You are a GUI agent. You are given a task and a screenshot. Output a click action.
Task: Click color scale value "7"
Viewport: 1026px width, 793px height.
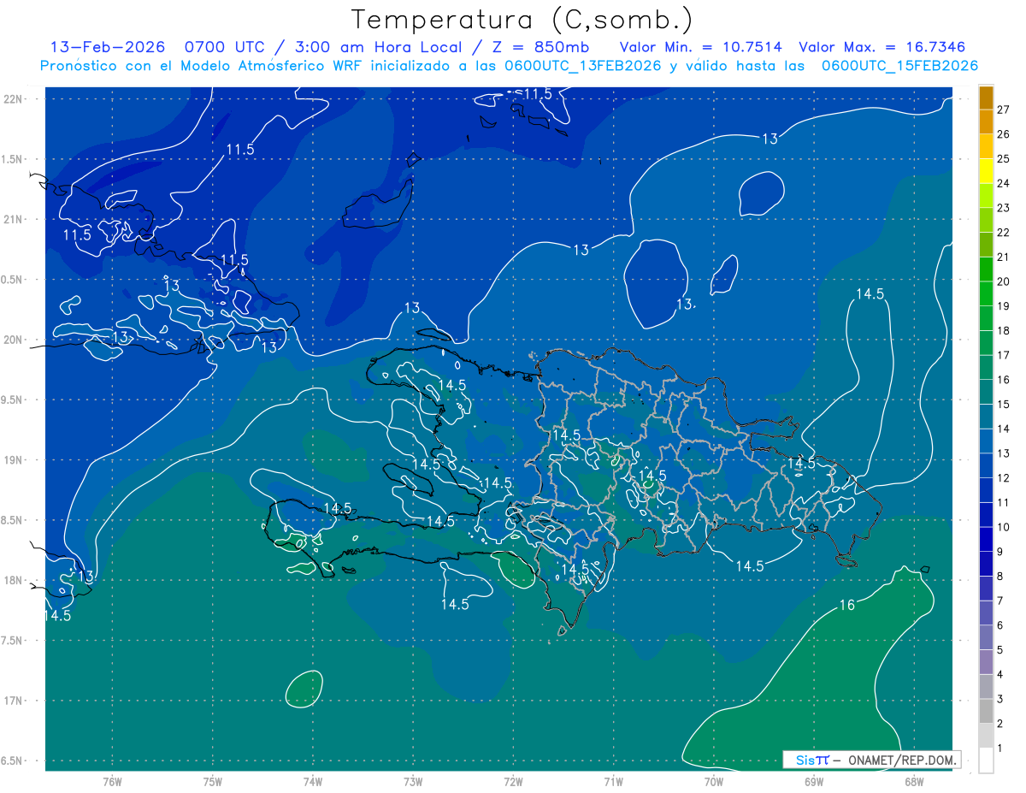(x=1000, y=601)
